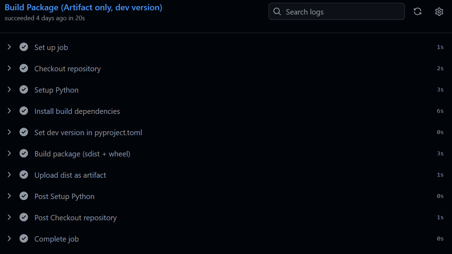Viewport: 452px width, 254px height.
Task: Click the magnifier icon in the search bar
Action: [x=277, y=11]
